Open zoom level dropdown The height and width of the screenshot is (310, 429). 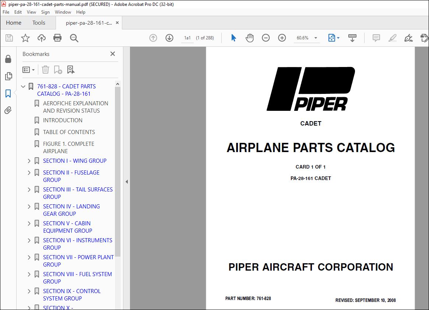tap(316, 38)
